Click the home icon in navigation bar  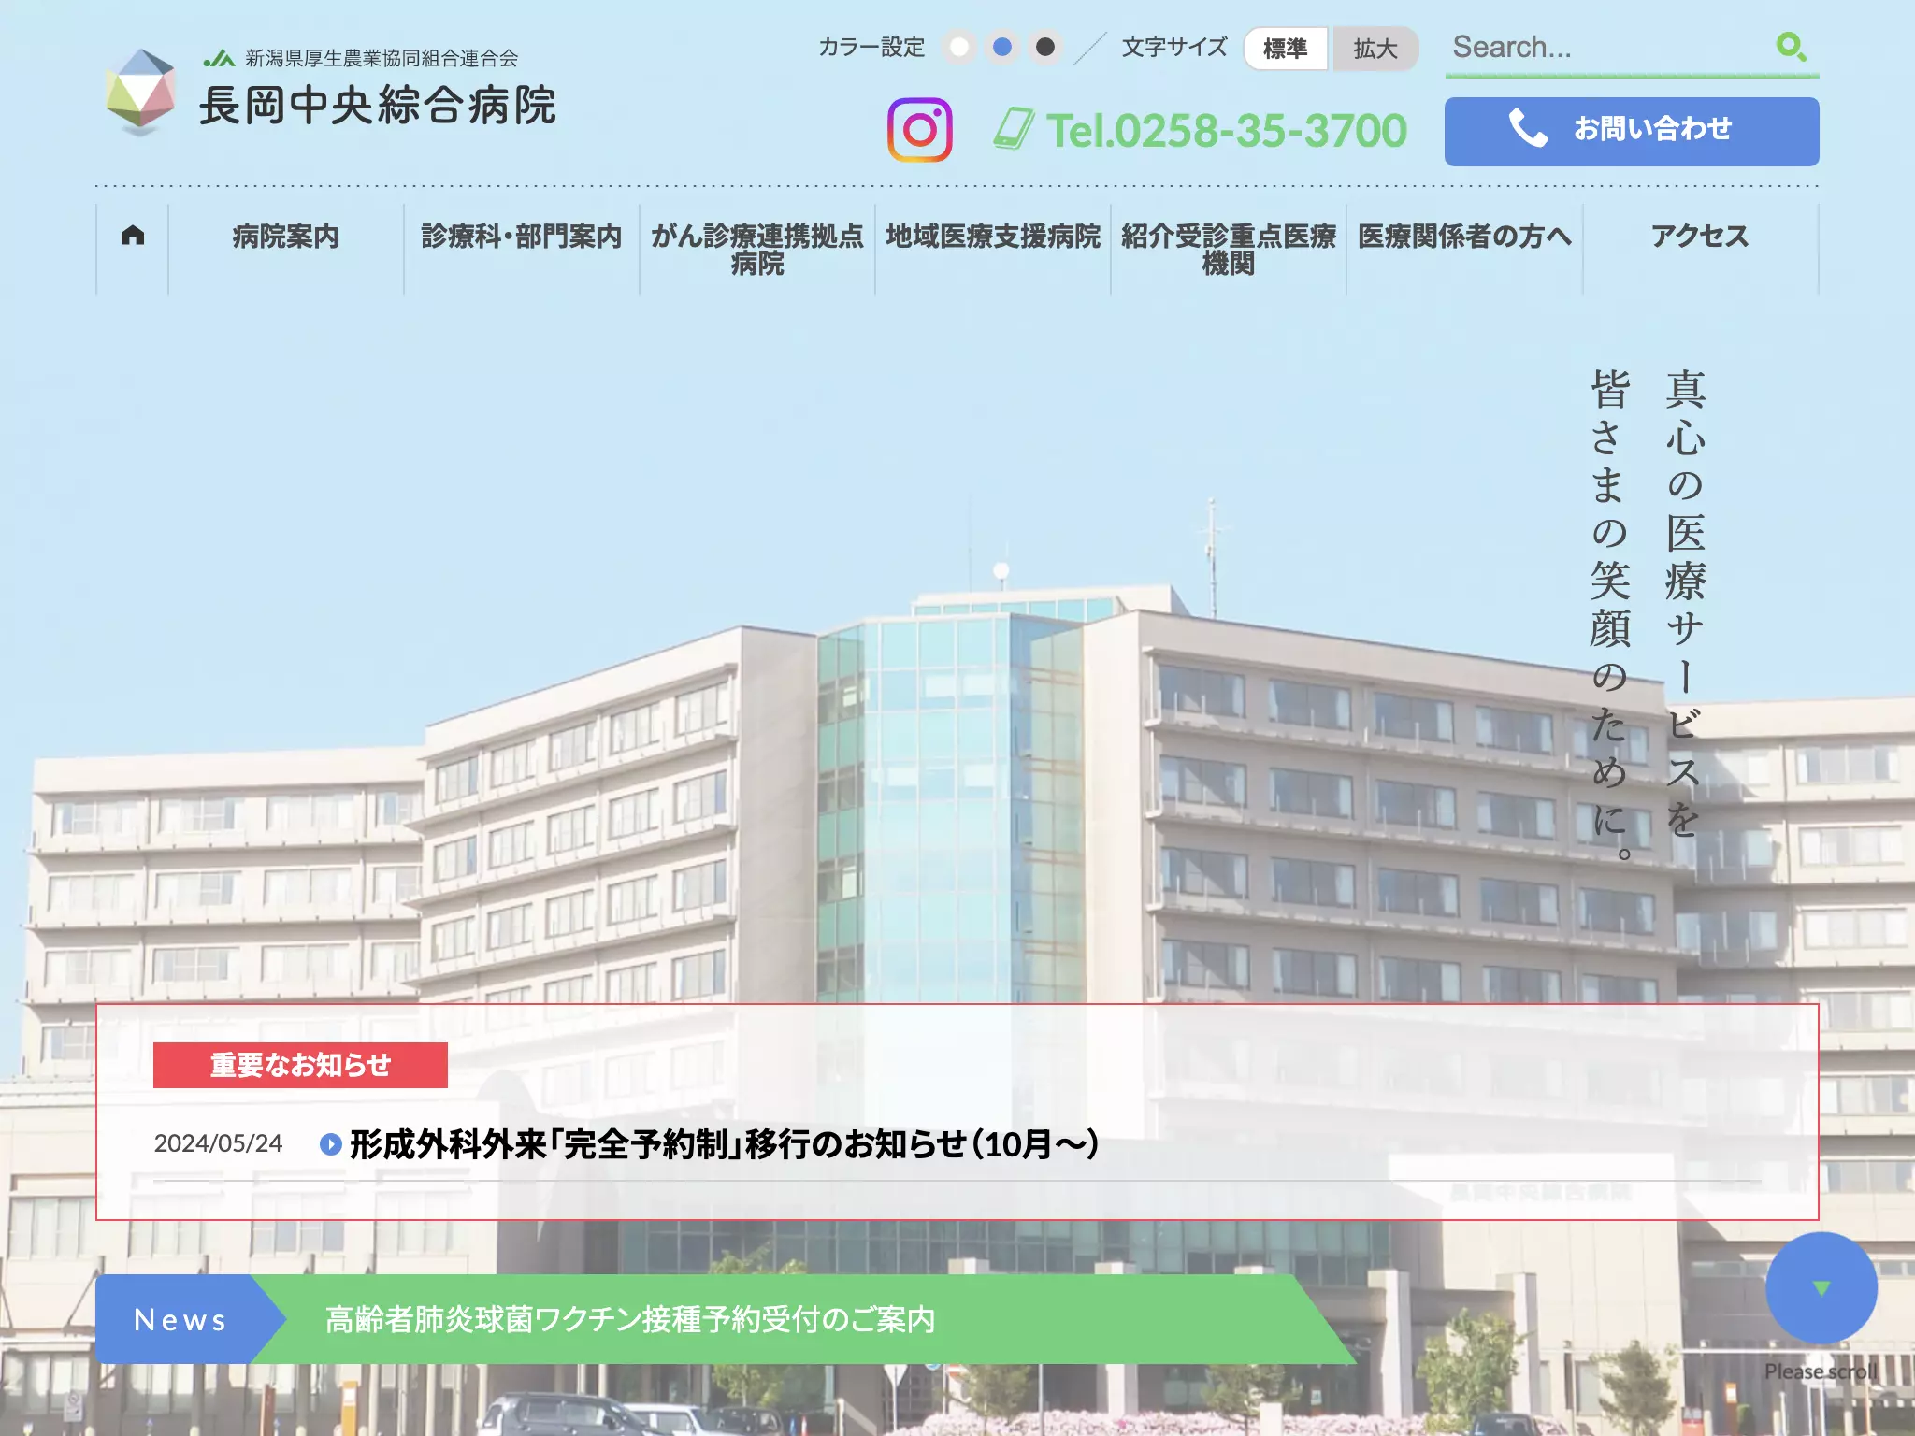point(133,236)
